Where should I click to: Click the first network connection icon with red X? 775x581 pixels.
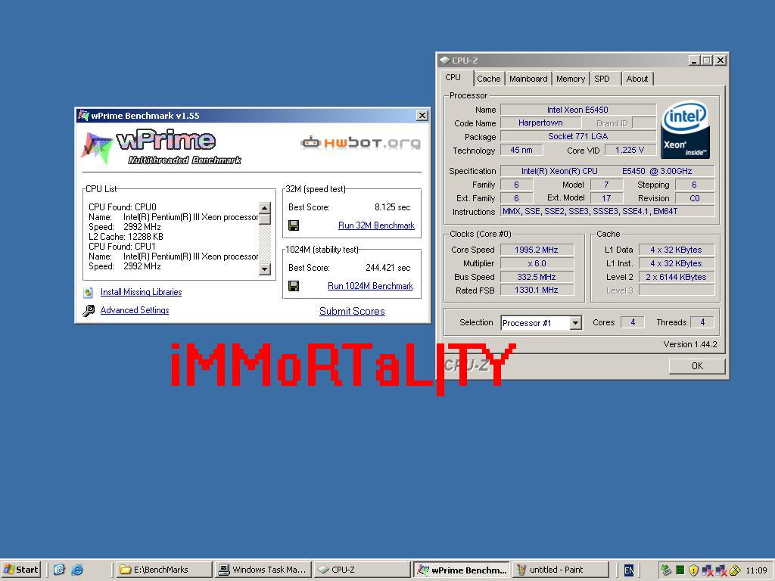click(x=708, y=570)
